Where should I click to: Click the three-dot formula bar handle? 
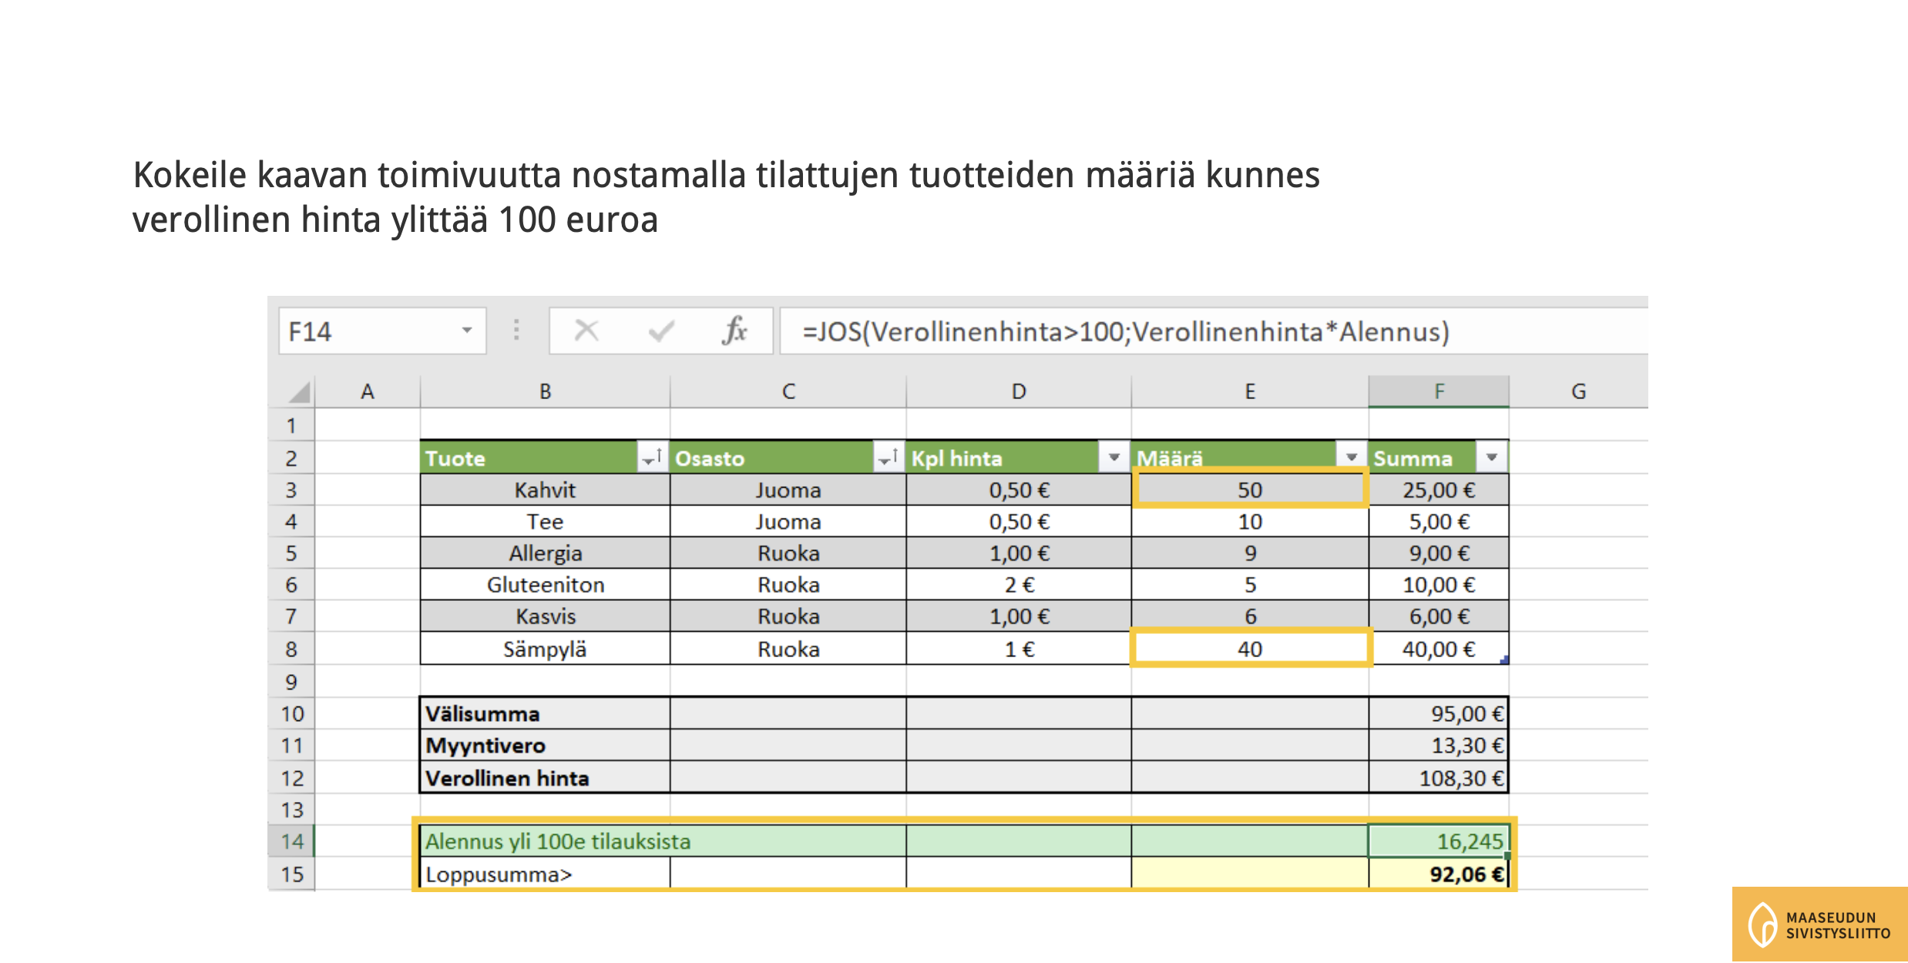click(x=516, y=331)
